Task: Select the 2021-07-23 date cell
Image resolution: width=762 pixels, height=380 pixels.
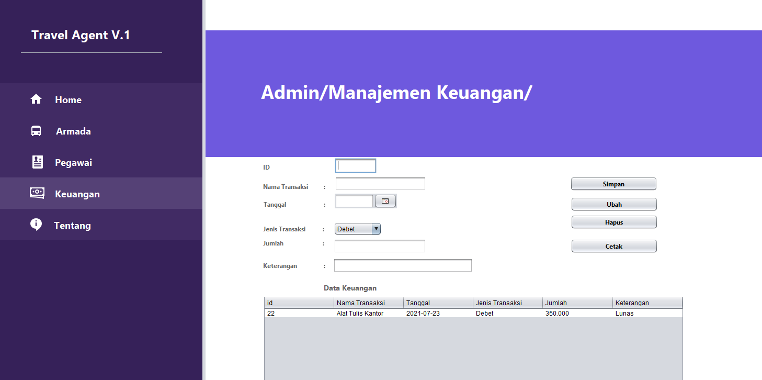Action: point(438,313)
